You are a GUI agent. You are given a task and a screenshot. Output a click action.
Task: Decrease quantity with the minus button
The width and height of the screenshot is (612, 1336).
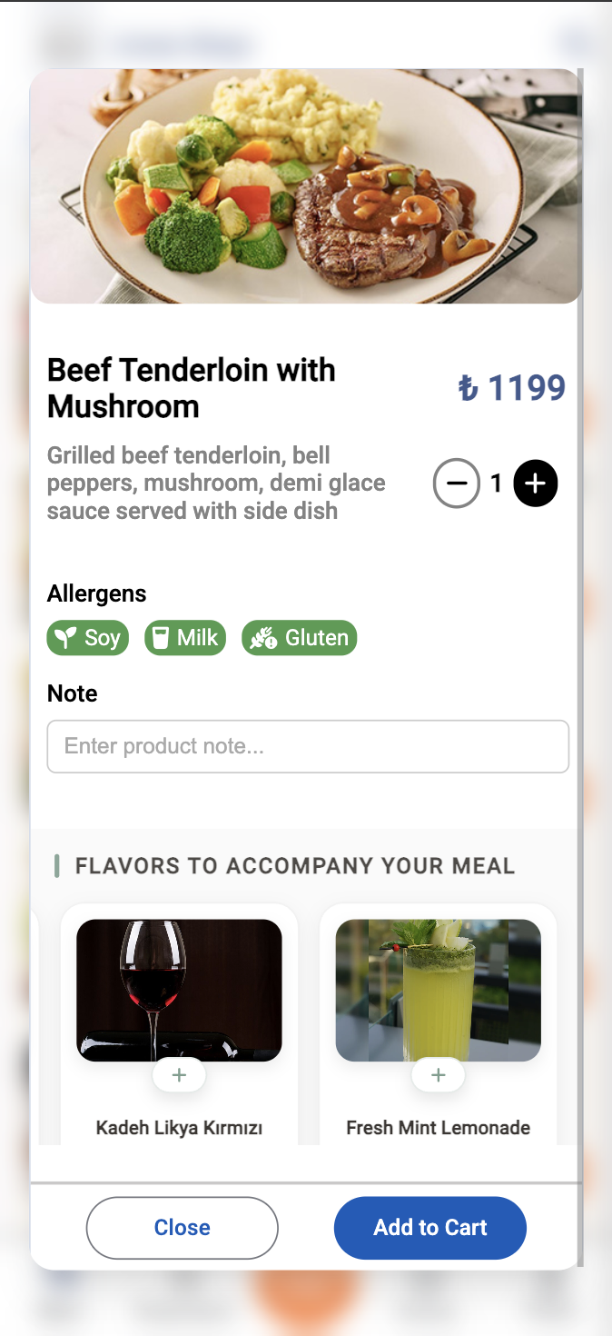point(456,484)
